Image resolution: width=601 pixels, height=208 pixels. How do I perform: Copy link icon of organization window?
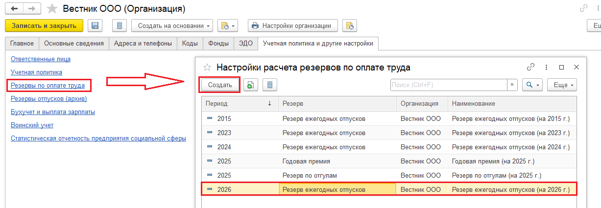point(583,8)
